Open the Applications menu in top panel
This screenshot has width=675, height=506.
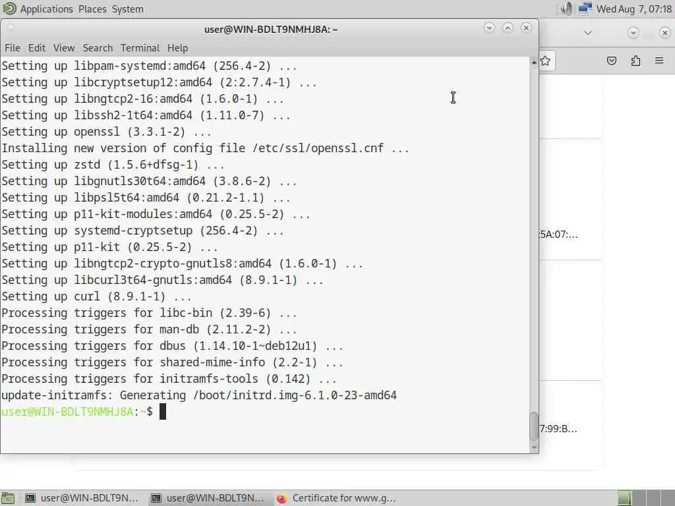point(47,9)
